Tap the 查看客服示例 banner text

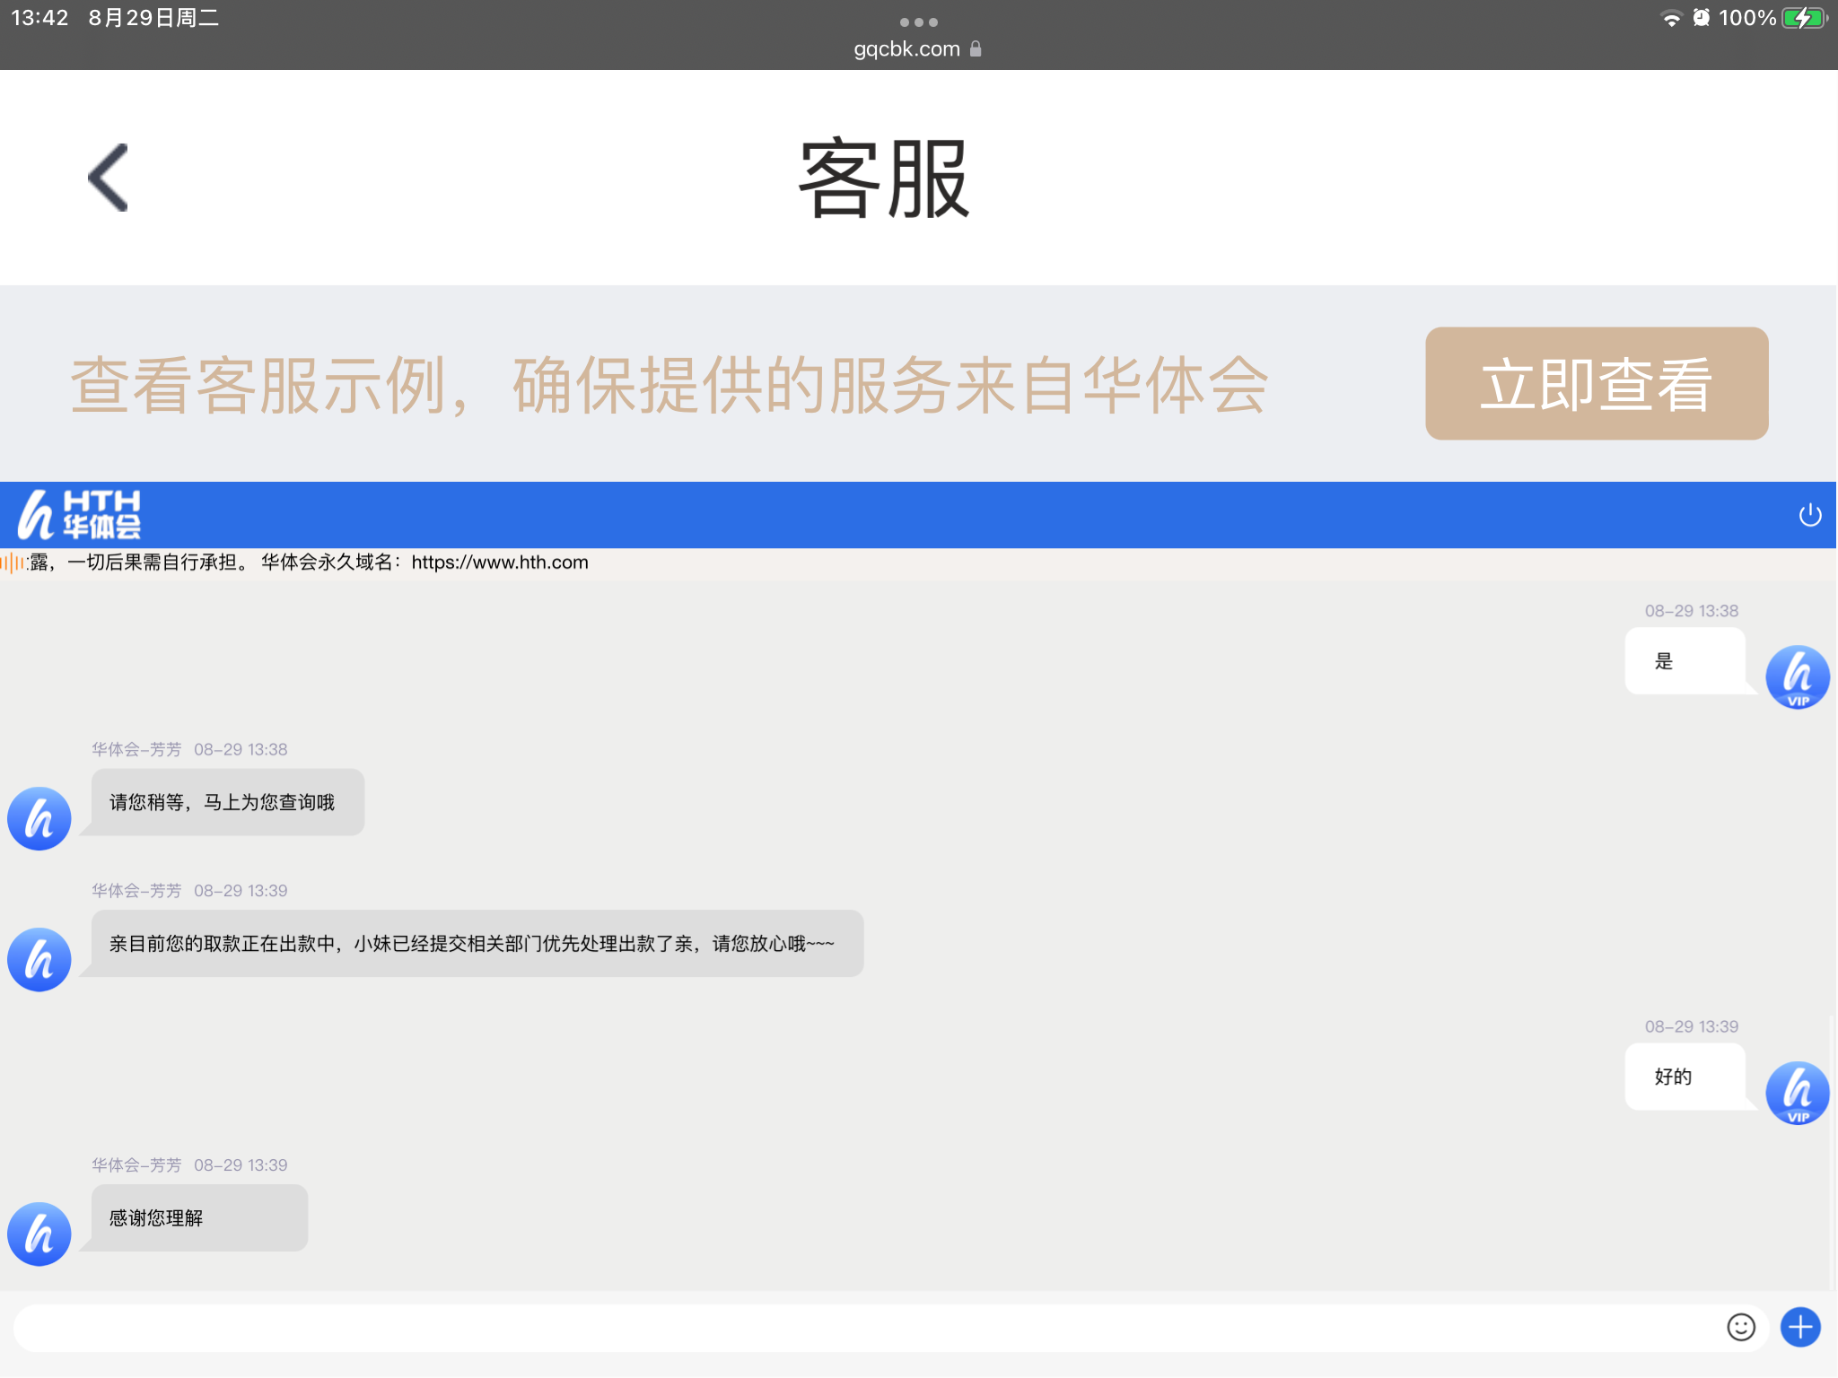click(x=669, y=385)
